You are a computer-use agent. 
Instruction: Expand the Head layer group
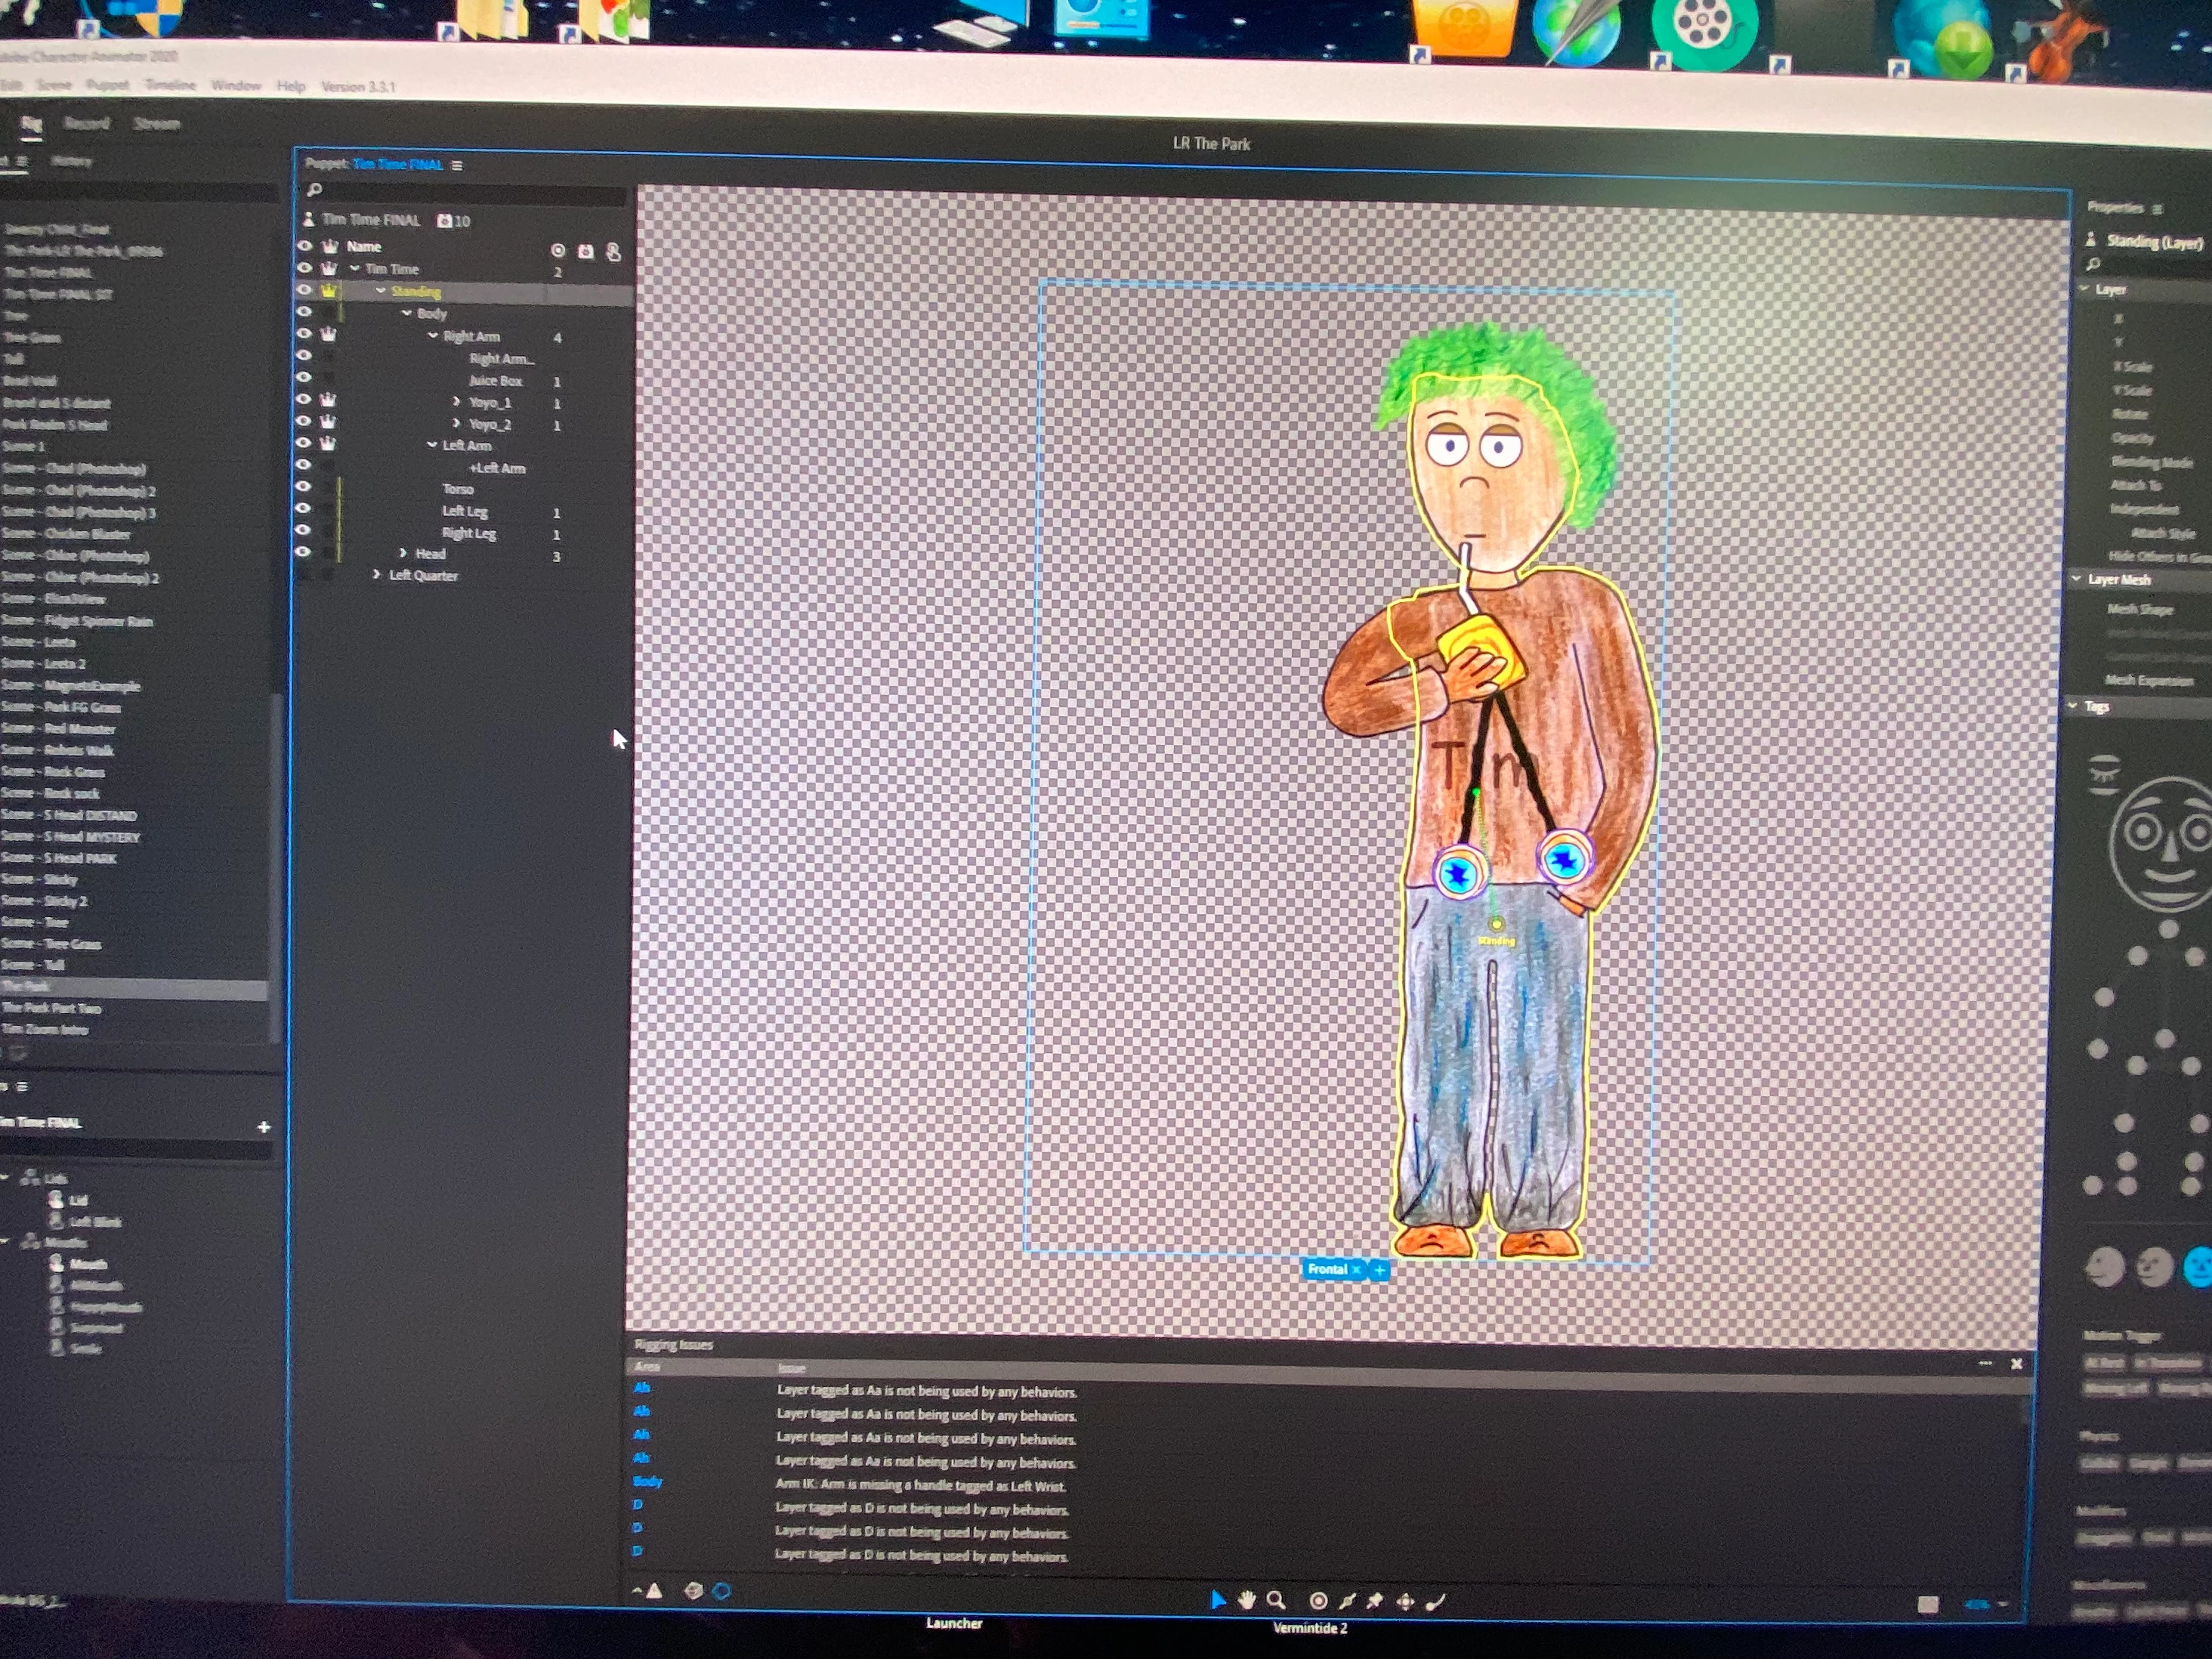tap(403, 553)
